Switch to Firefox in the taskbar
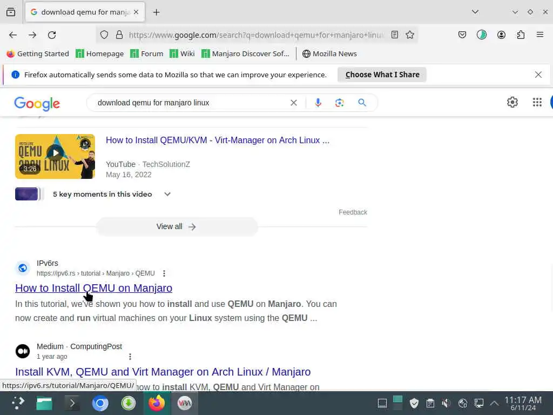Screen dimensions: 553x415 pyautogui.click(x=157, y=403)
